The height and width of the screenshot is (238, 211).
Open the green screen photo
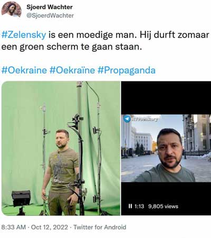pos(61,148)
